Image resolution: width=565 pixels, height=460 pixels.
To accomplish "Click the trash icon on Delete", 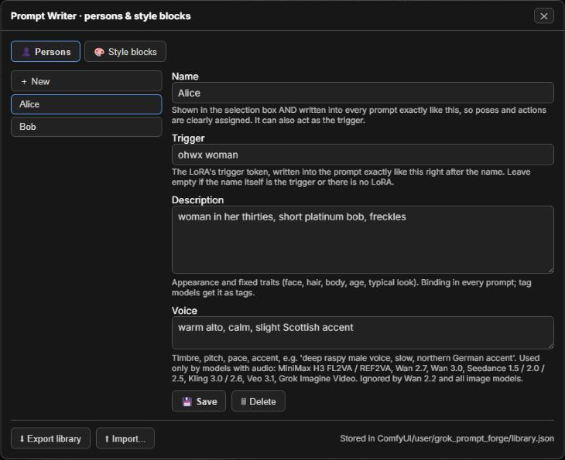I will [x=244, y=402].
